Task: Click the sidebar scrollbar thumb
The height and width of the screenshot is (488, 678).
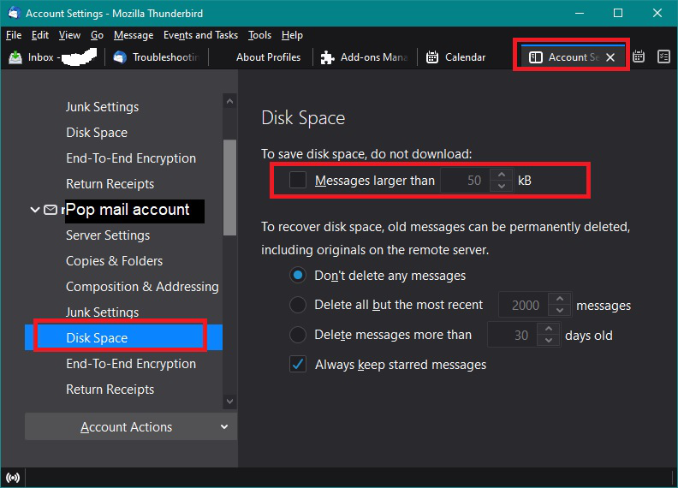Action: [x=229, y=187]
